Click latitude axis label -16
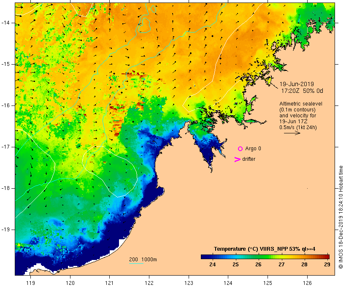 [x=5, y=106]
